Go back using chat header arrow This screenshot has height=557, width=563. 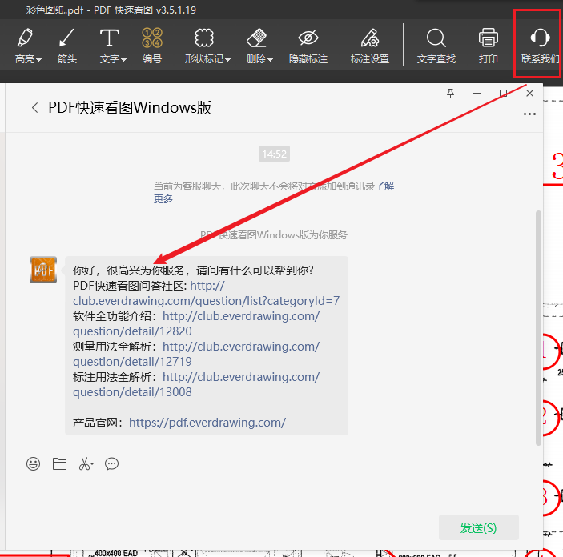point(34,108)
